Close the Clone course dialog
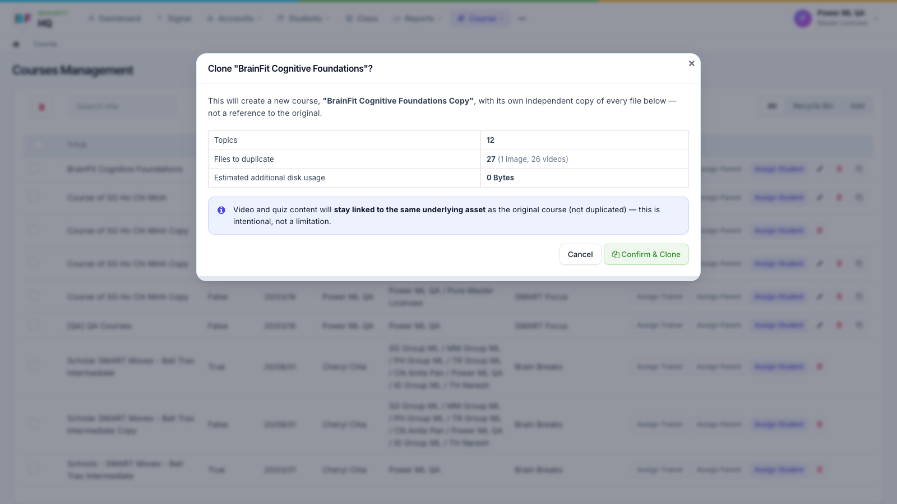Screen dimensions: 897x504 [691, 63]
